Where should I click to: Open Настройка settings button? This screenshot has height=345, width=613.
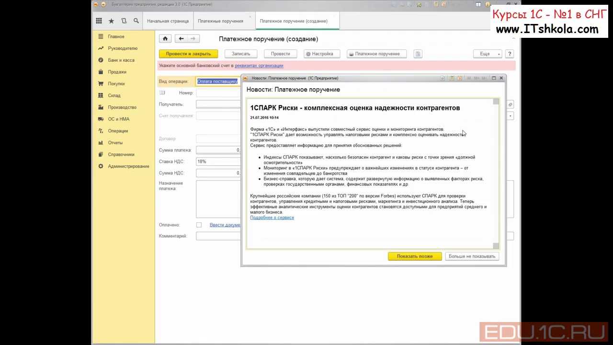(x=322, y=54)
